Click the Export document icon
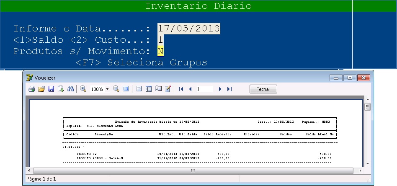Viewport: 397px width, 186px height. click(x=61, y=89)
